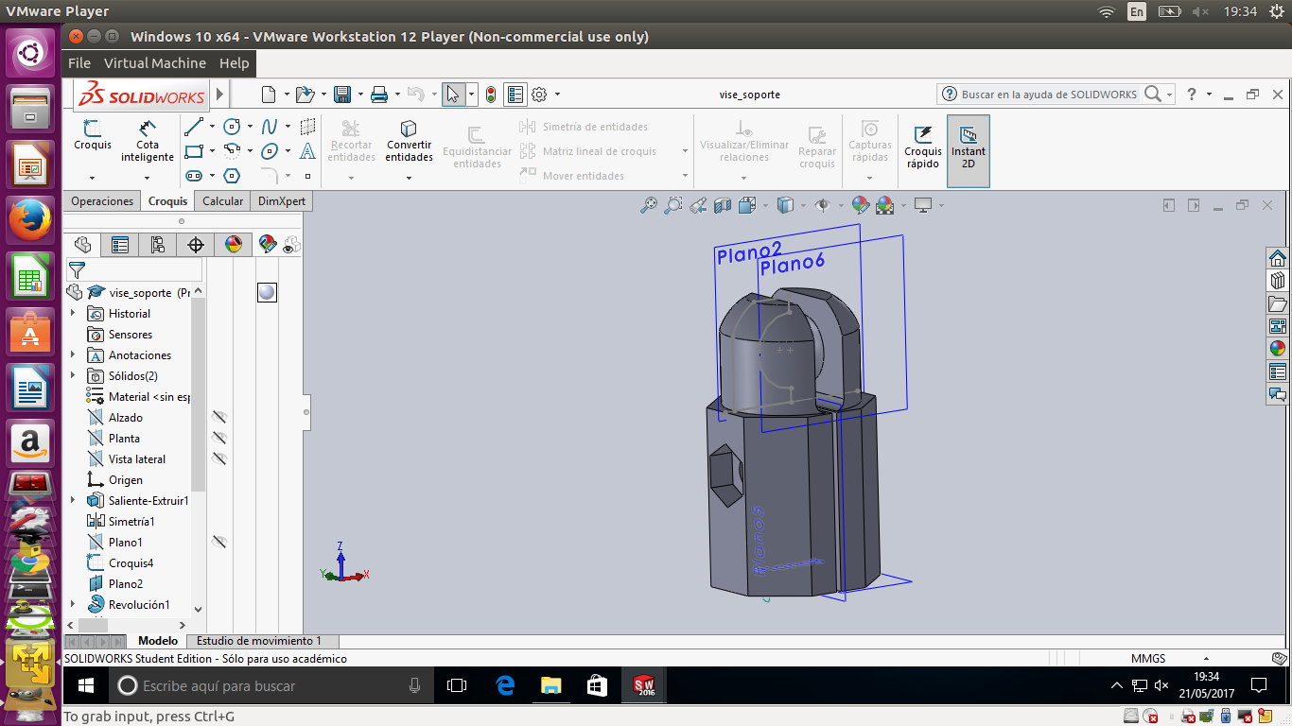This screenshot has width=1292, height=726.
Task: Open the PropertyManager panel tab
Action: coord(120,245)
